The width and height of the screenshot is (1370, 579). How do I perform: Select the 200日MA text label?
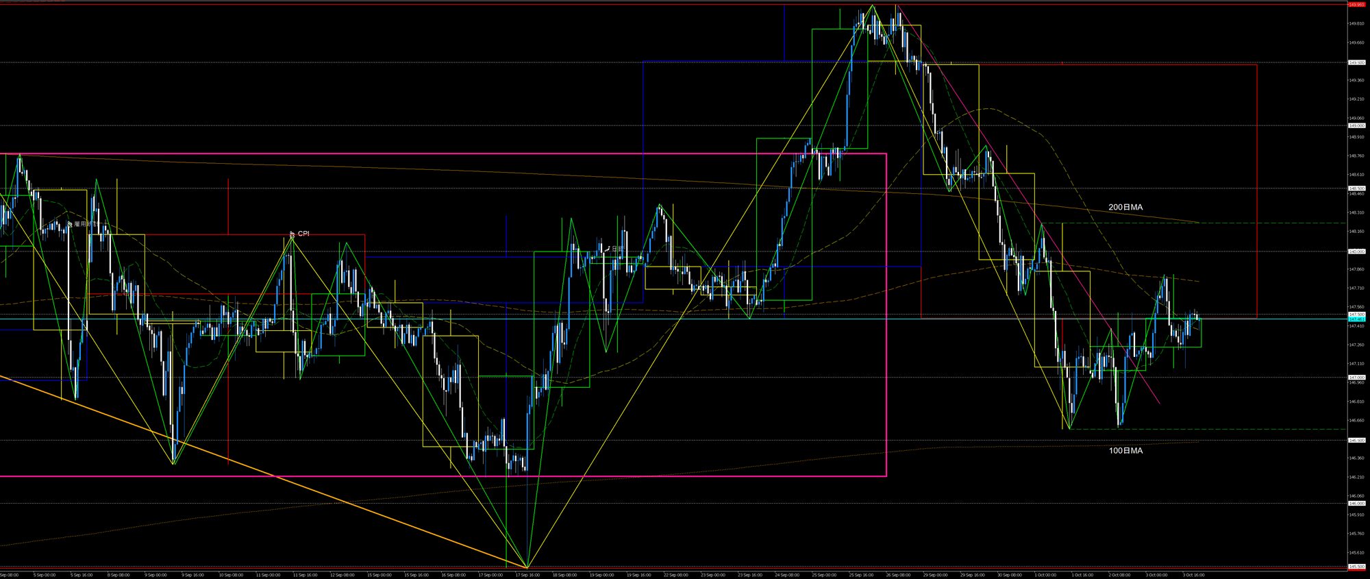[1125, 207]
